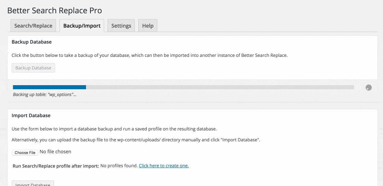Click the 'Backing up table: wp_options' status text
This screenshot has height=186, width=383.
pos(45,95)
